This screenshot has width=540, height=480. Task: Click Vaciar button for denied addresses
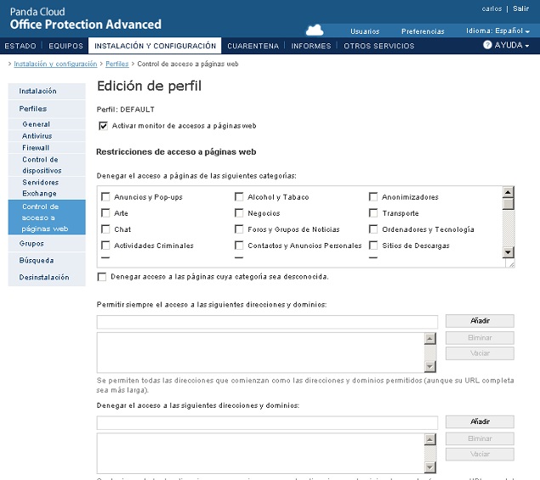[480, 455]
